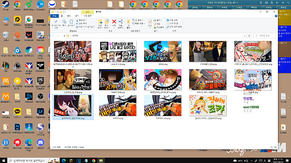Click the red Delete icon in ribbon

pyautogui.click(x=114, y=22)
